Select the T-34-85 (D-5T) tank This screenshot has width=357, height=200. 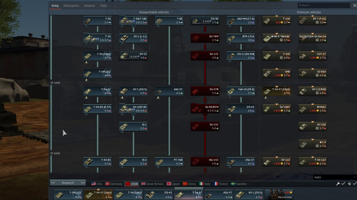pos(98,109)
